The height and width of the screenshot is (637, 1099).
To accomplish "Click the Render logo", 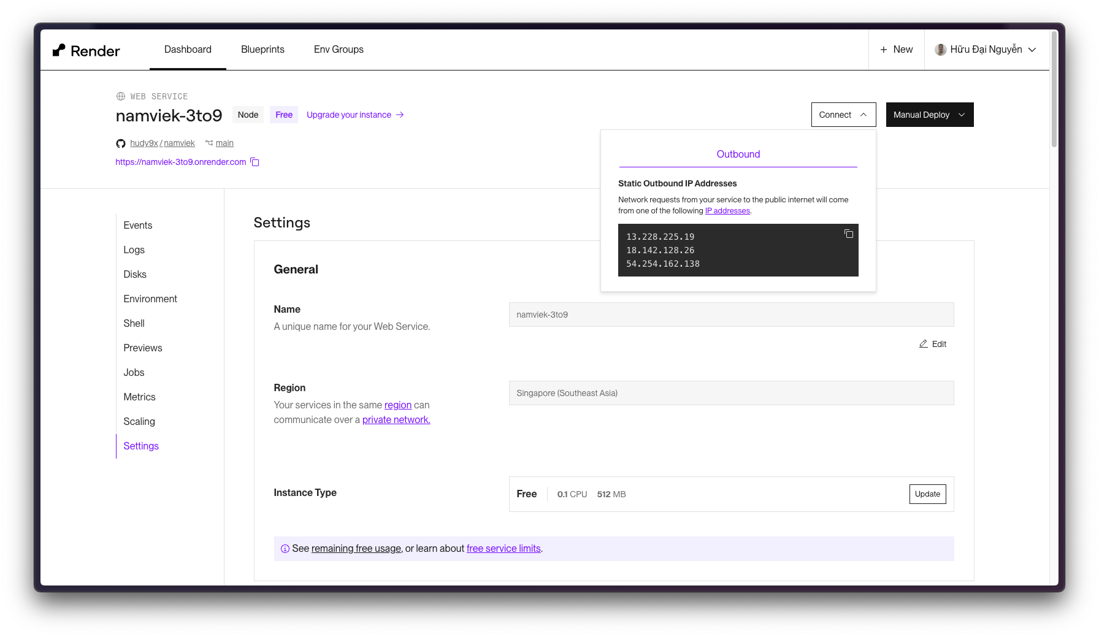I will pyautogui.click(x=86, y=50).
